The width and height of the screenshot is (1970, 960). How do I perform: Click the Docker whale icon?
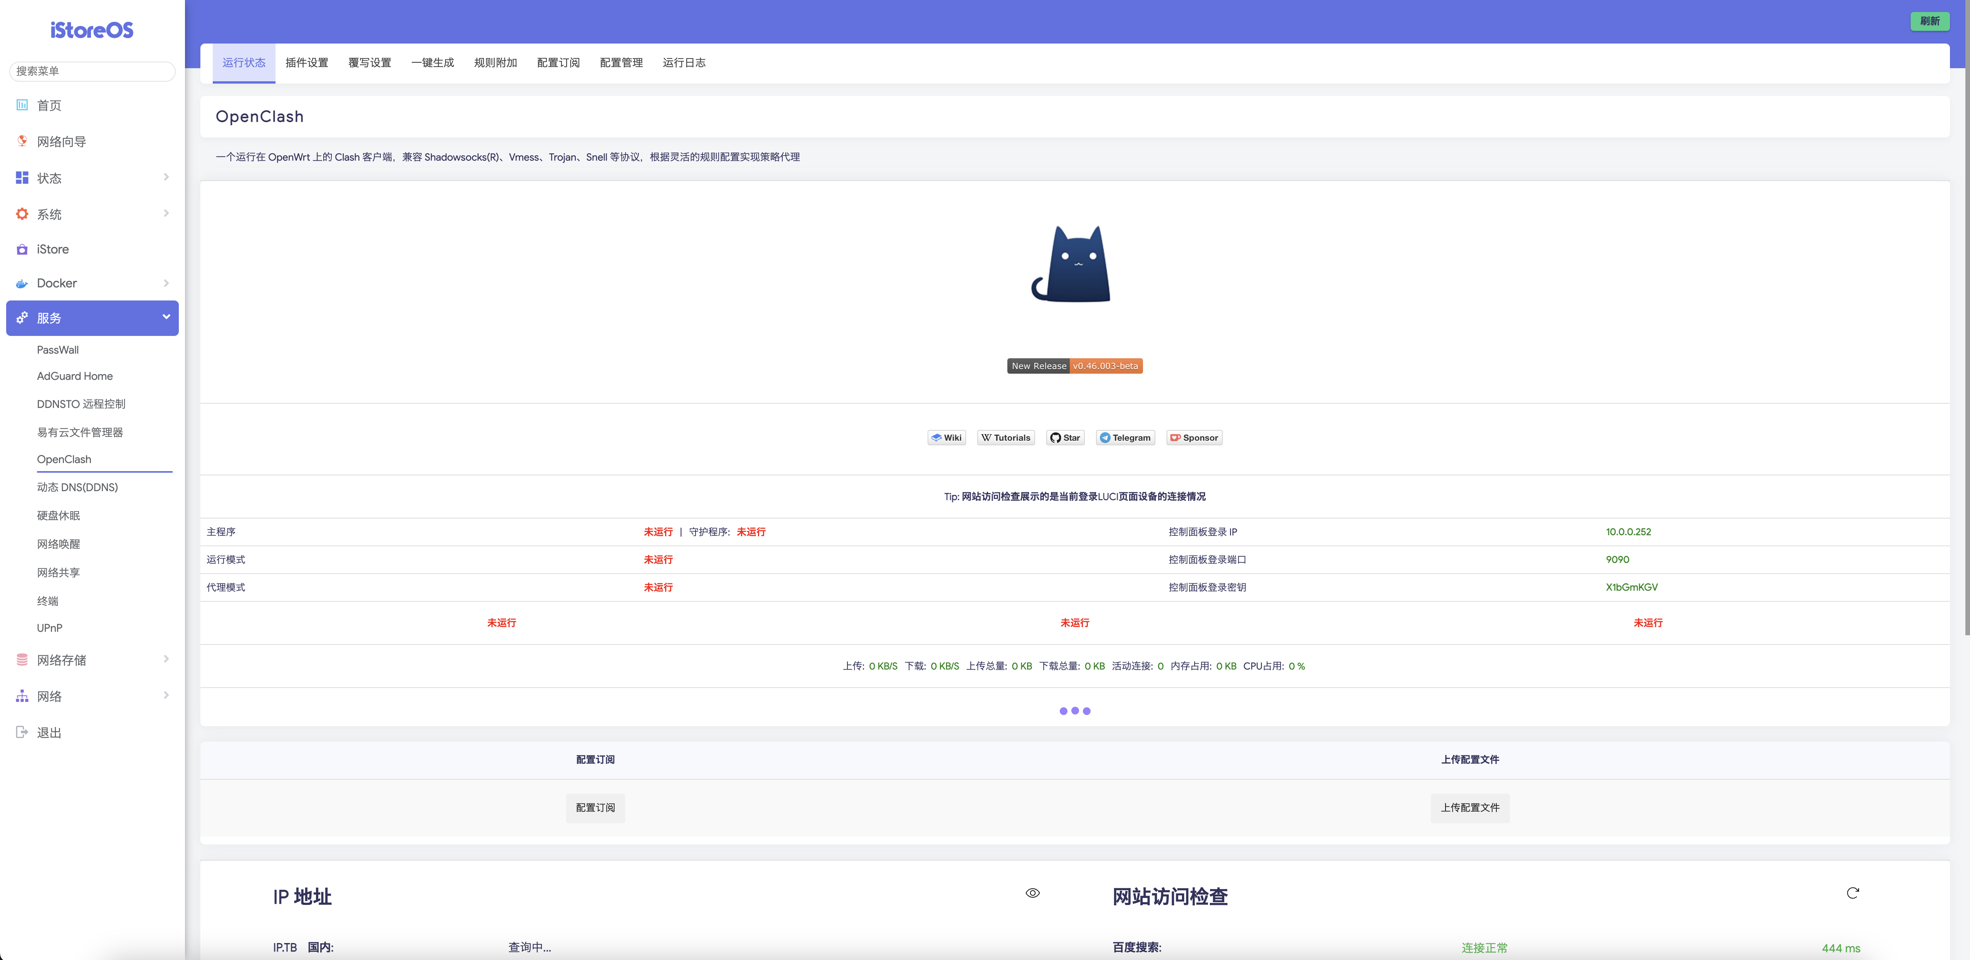pos(22,283)
